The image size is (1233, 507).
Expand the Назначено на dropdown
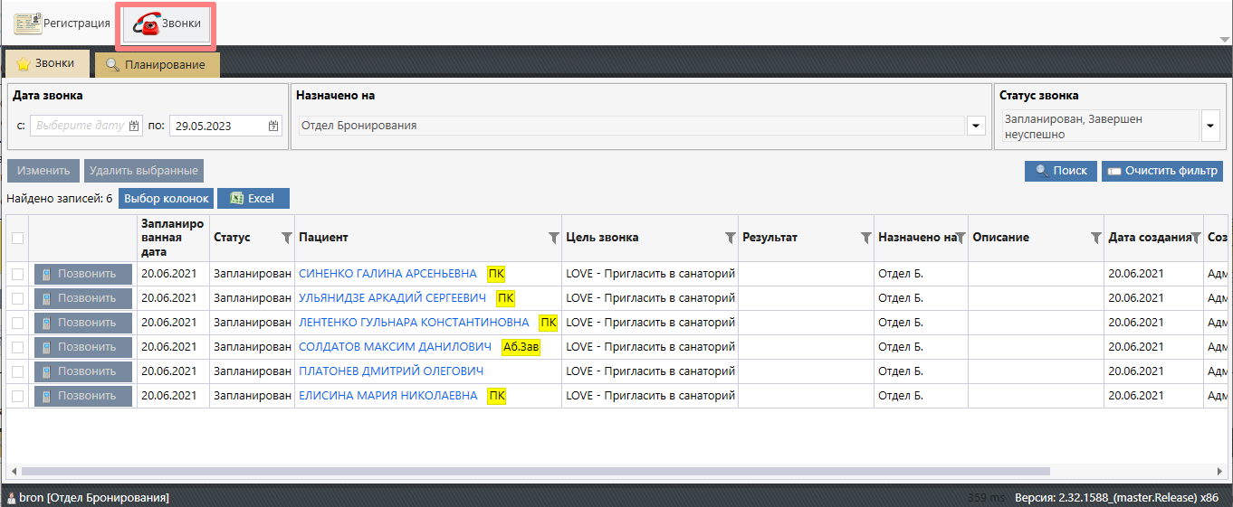[x=976, y=126]
